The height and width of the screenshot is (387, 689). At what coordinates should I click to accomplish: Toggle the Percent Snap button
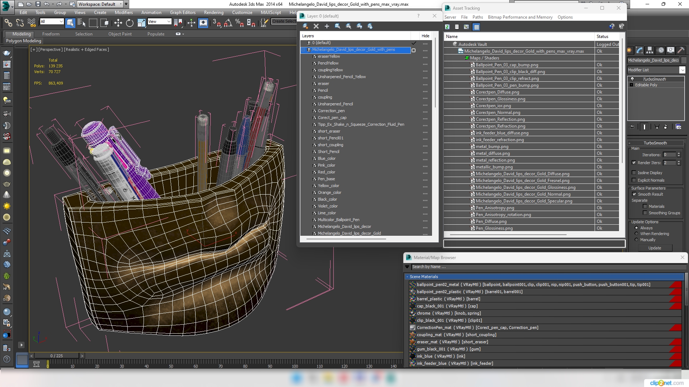[239, 23]
